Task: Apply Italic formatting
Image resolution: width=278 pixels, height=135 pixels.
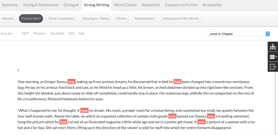Action: [x=82, y=33]
